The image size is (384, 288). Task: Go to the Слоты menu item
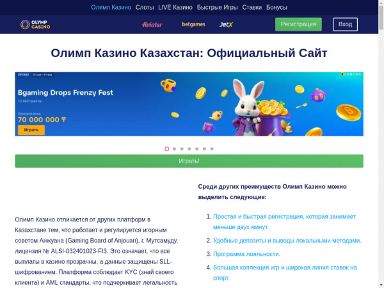coord(145,7)
